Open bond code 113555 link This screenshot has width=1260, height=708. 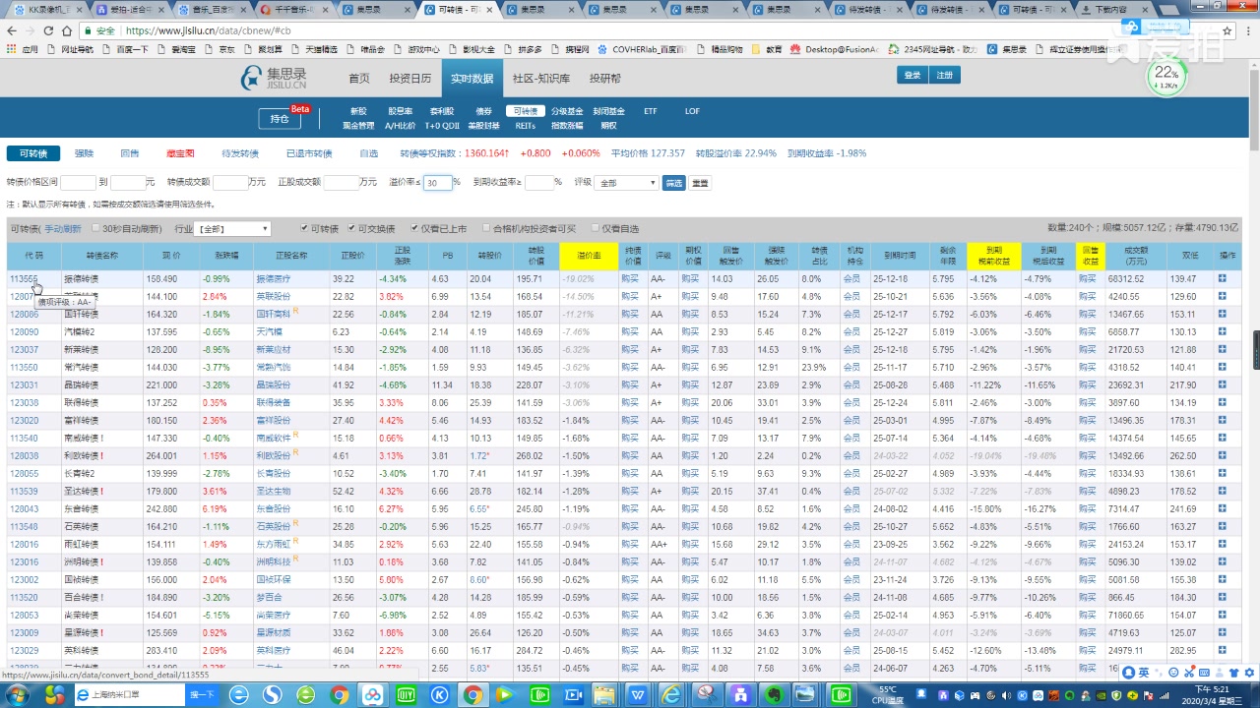tap(25, 279)
